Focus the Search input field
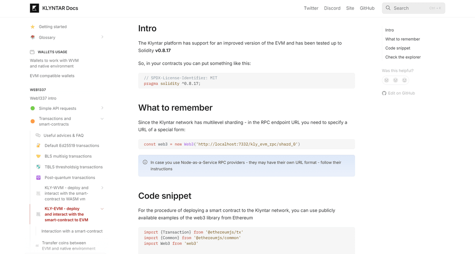The image size is (475, 254). point(413,8)
